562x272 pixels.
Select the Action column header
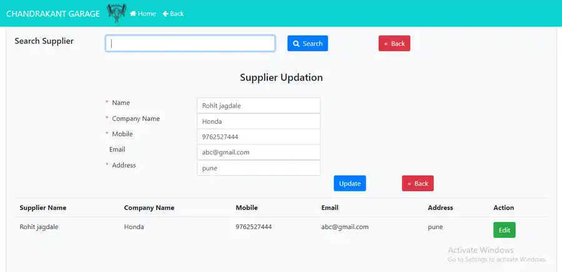tap(503, 208)
